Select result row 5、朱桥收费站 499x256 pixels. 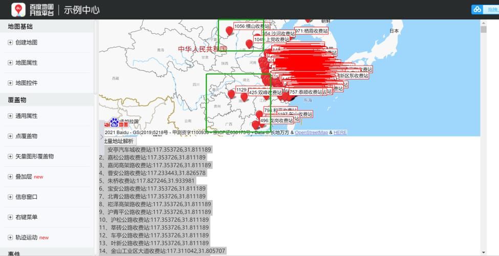pos(147,181)
